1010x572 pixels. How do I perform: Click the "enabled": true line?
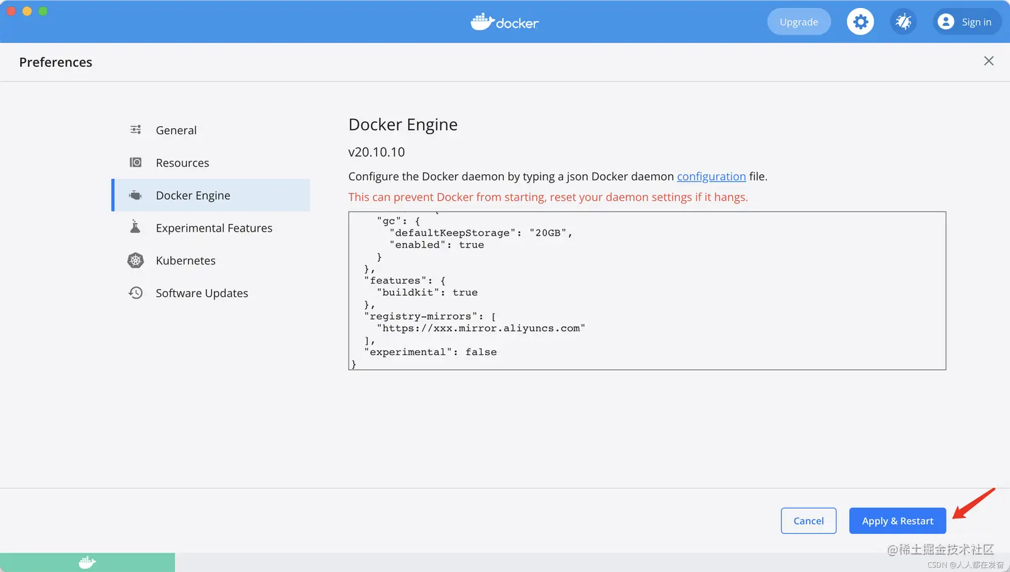point(437,245)
